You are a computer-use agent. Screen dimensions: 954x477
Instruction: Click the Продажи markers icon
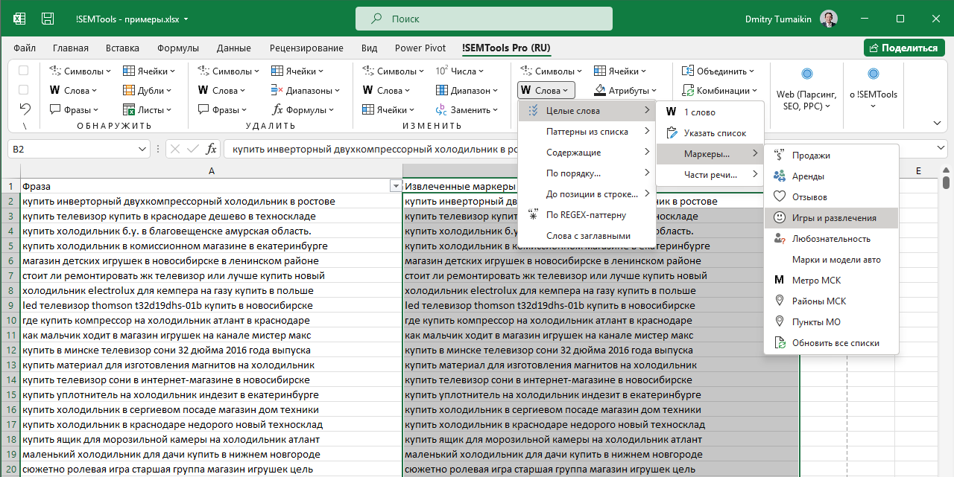click(x=780, y=156)
